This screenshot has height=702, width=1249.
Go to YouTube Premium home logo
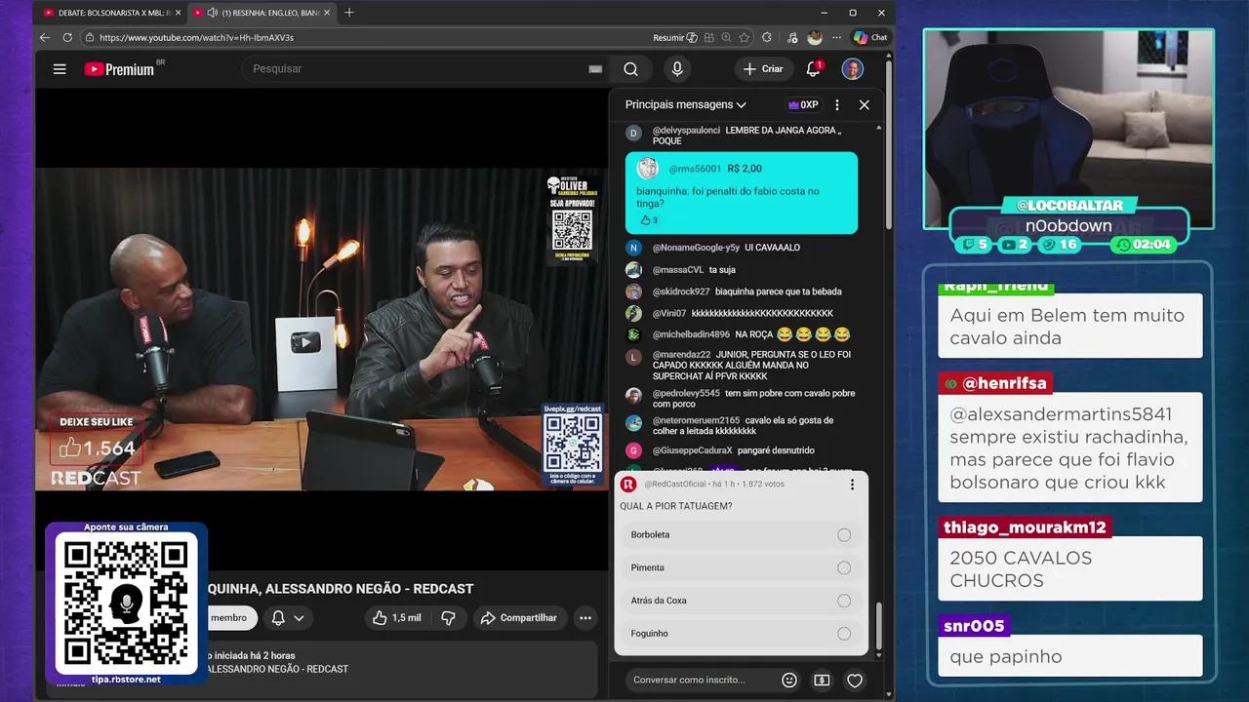[120, 69]
